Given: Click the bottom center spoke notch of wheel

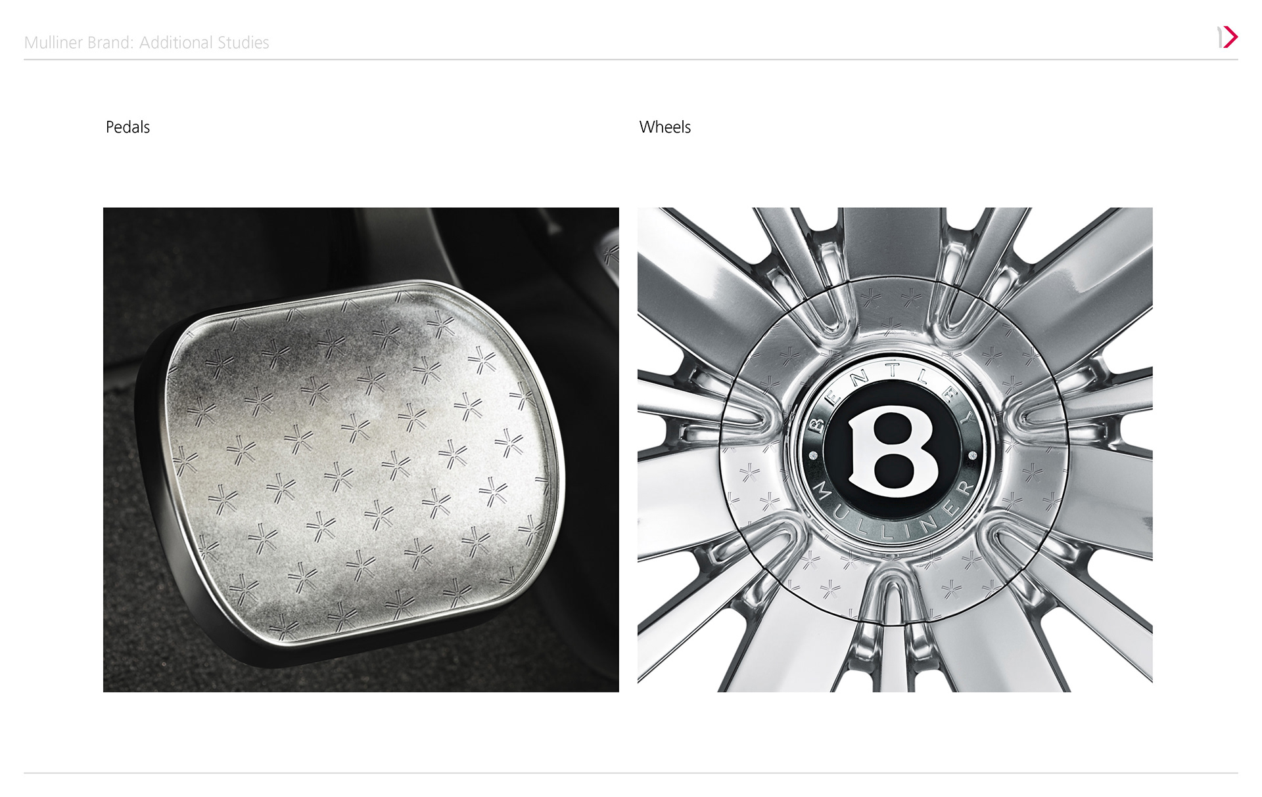Looking at the screenshot, I should (891, 601).
